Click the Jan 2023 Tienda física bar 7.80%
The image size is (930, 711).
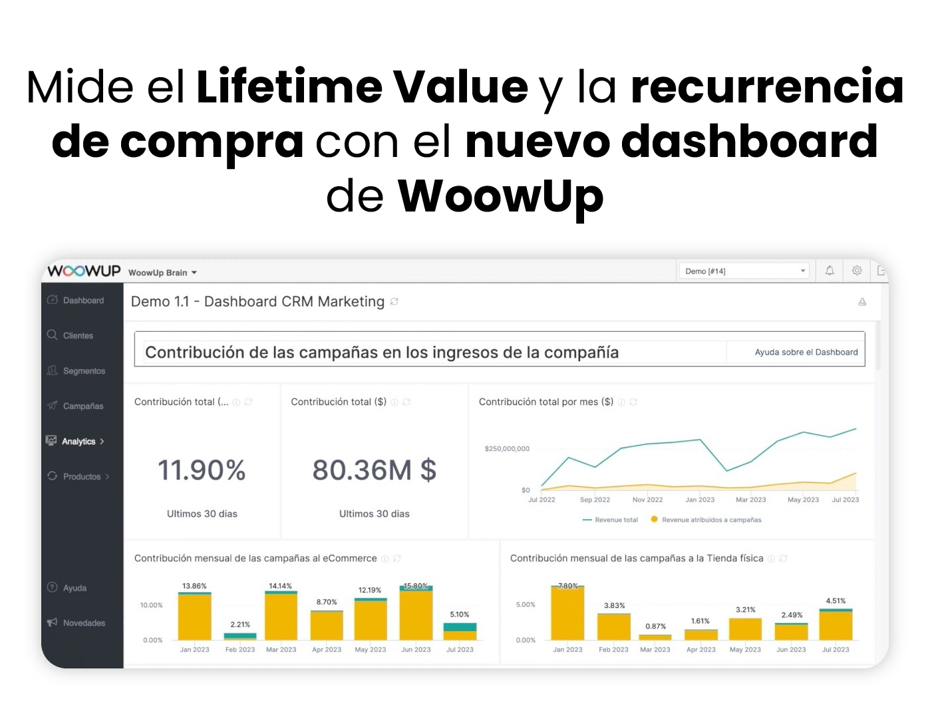point(567,613)
